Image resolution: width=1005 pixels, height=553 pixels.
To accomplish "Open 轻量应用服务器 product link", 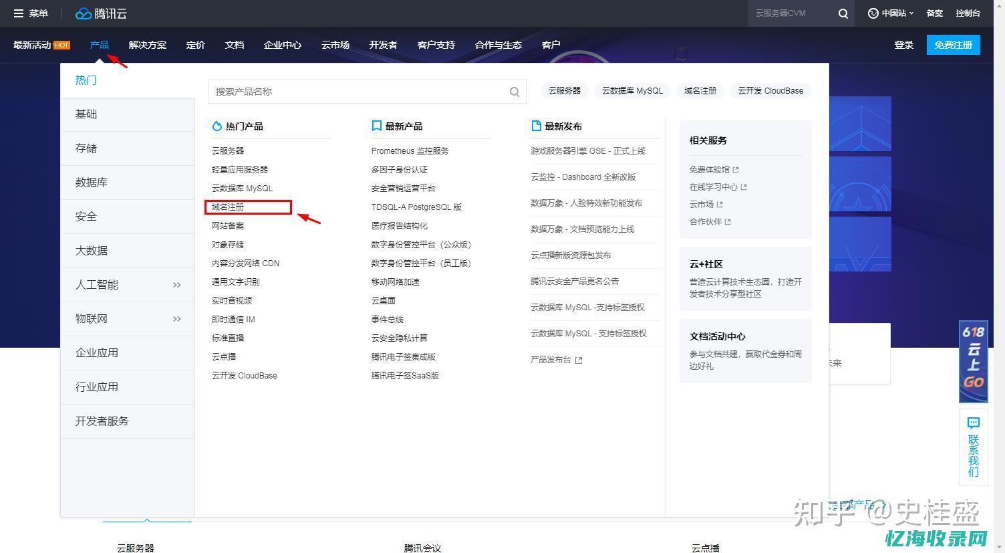I will click(x=240, y=170).
